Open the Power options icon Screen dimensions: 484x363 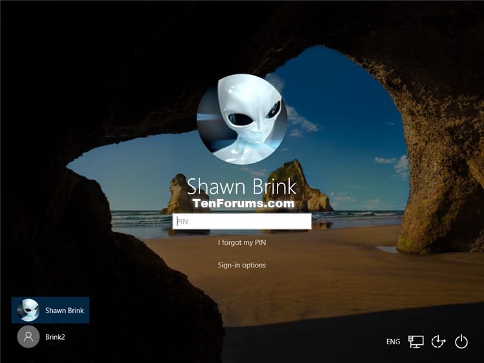461,342
